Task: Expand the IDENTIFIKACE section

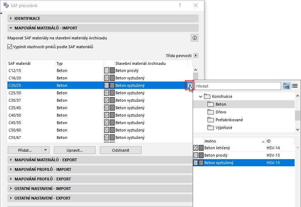Action: 103,18
